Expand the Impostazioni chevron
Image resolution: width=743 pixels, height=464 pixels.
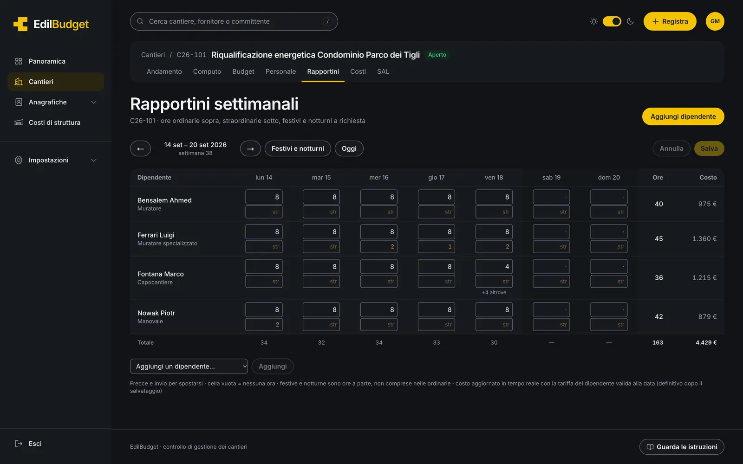tap(94, 160)
